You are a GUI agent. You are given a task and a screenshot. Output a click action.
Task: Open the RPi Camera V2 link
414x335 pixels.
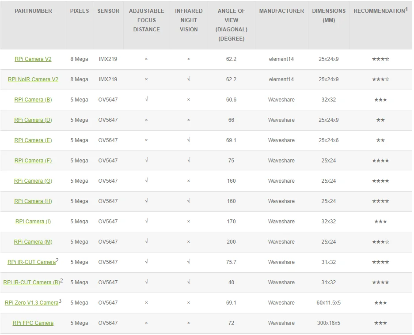(x=33, y=59)
